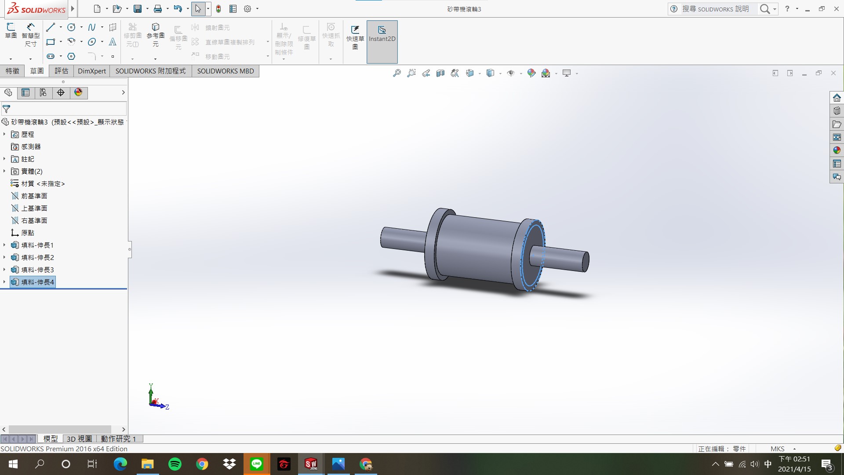
Task: Open the 快速草圖 Rapid Sketch tool
Action: point(355,37)
